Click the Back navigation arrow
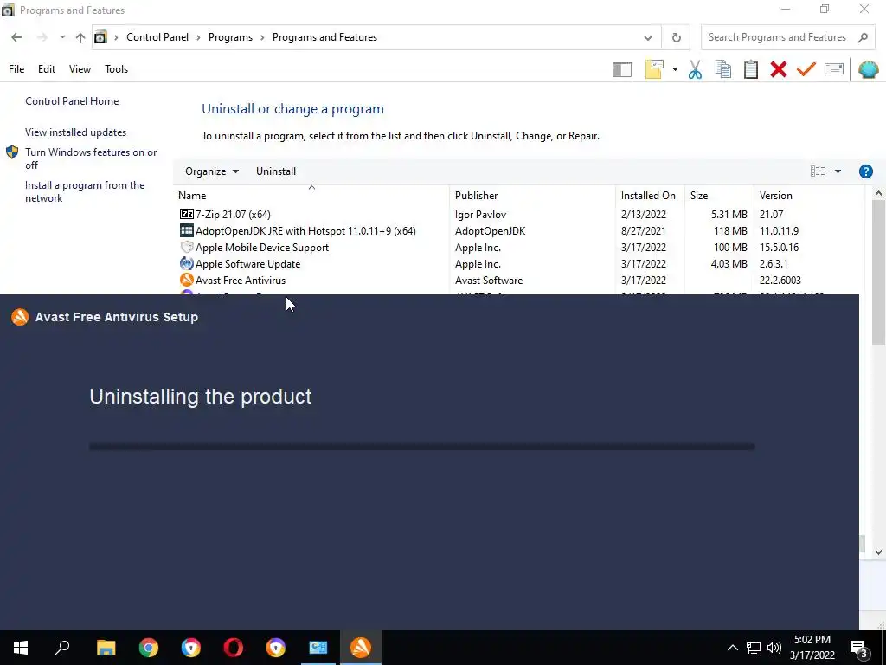 pos(16,37)
